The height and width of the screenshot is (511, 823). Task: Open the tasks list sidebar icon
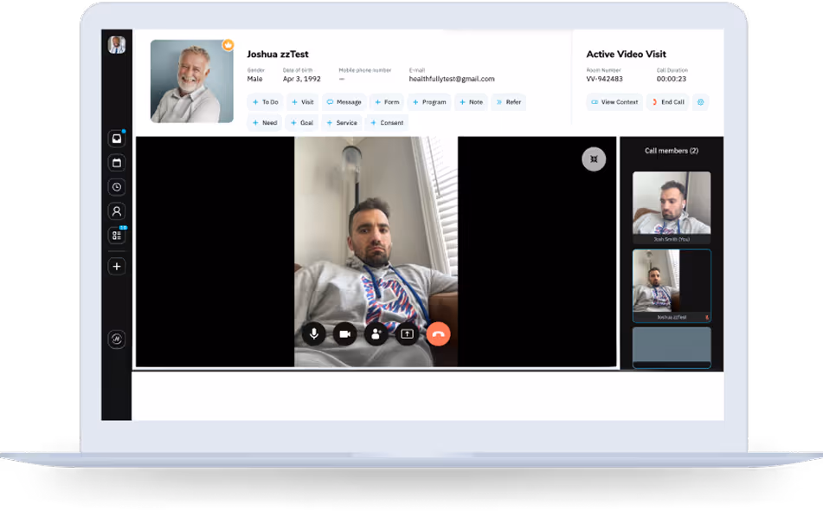116,235
